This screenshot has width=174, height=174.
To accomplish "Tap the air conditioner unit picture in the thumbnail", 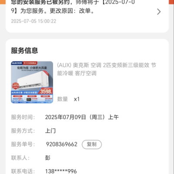I will click(33, 79).
